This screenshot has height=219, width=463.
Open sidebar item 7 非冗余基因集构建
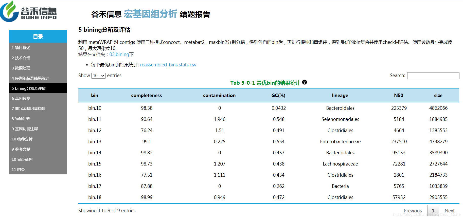click(x=38, y=108)
